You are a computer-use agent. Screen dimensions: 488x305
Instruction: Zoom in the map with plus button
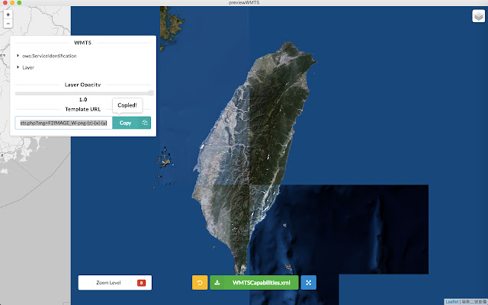pyautogui.click(x=8, y=14)
